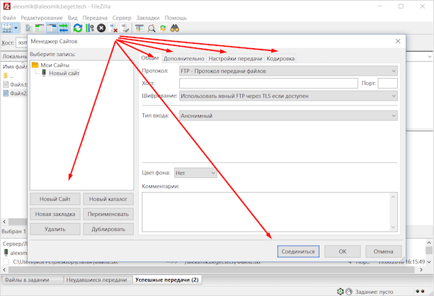
Task: Open file search with binoculars icon
Action: [x=175, y=28]
